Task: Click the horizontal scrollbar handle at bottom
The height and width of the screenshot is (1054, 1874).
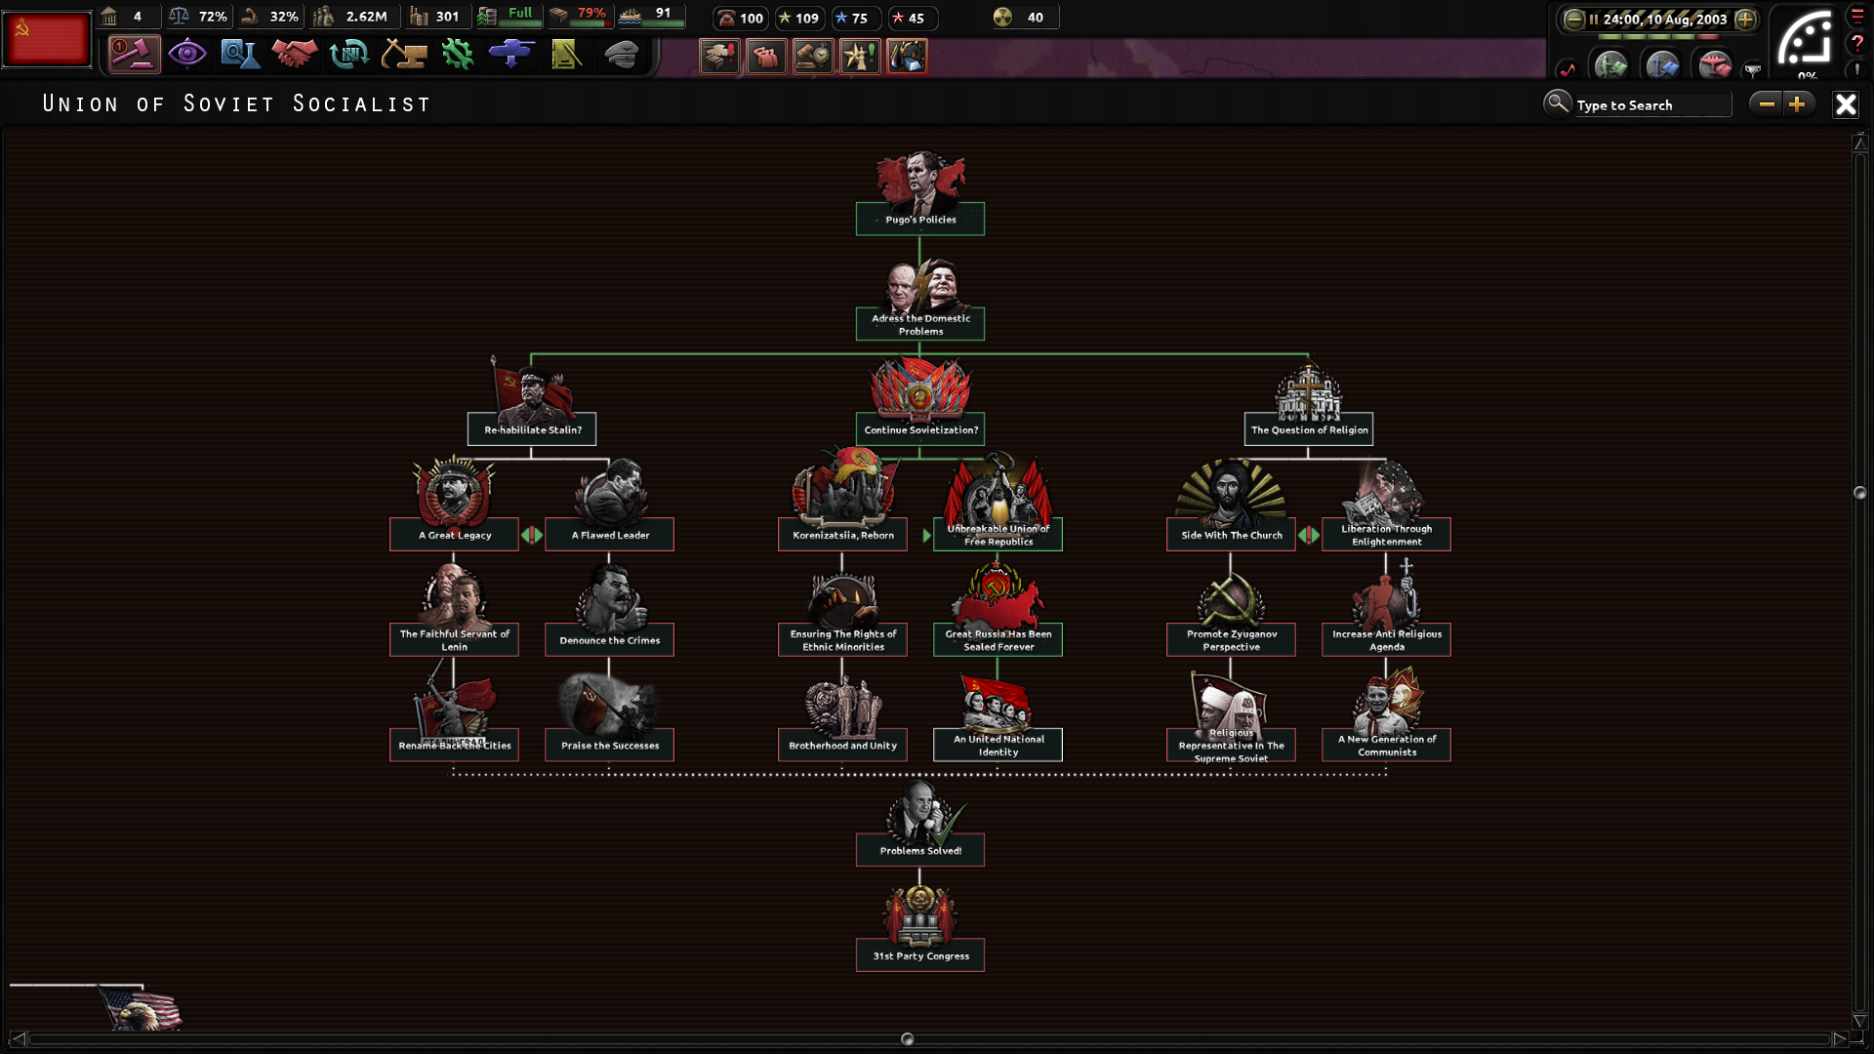Action: pos(907,1039)
